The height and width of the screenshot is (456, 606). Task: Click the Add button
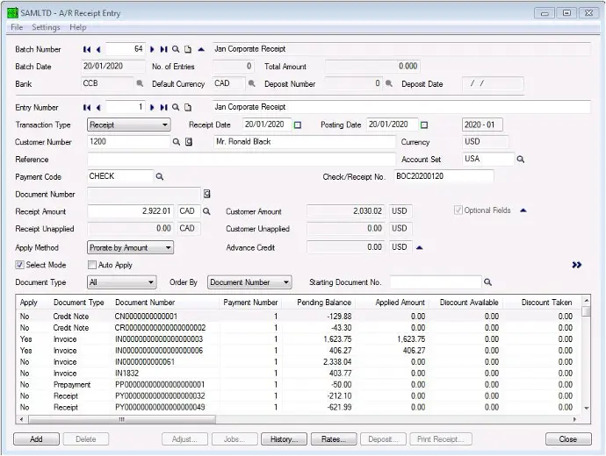36,439
